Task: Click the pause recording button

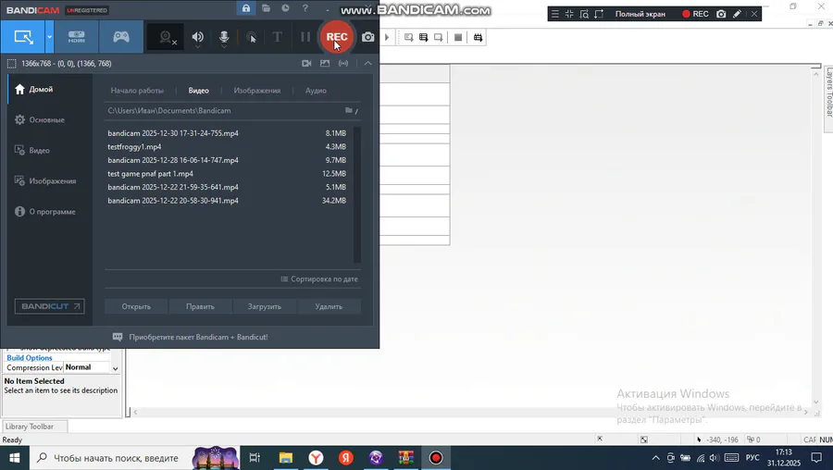Action: click(x=305, y=37)
